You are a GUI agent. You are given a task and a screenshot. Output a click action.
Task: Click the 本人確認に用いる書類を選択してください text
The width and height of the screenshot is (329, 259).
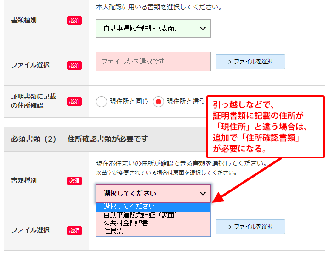pyautogui.click(x=159, y=7)
